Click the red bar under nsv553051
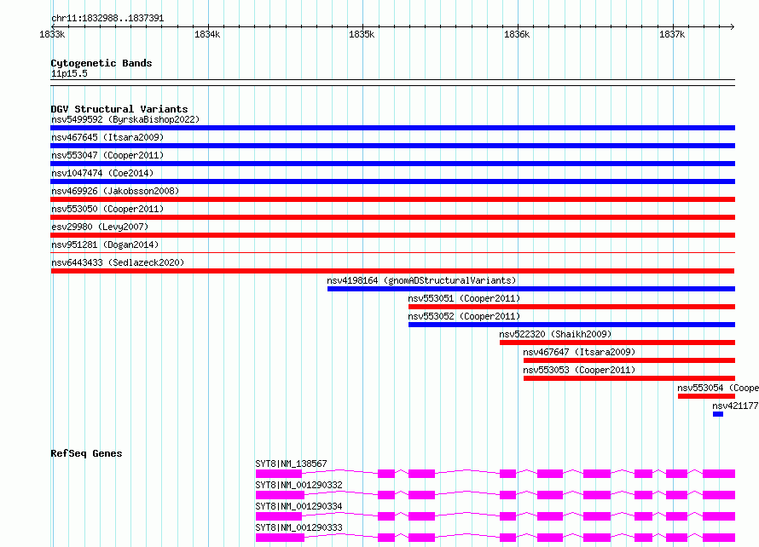This screenshot has height=547, width=759. point(571,307)
